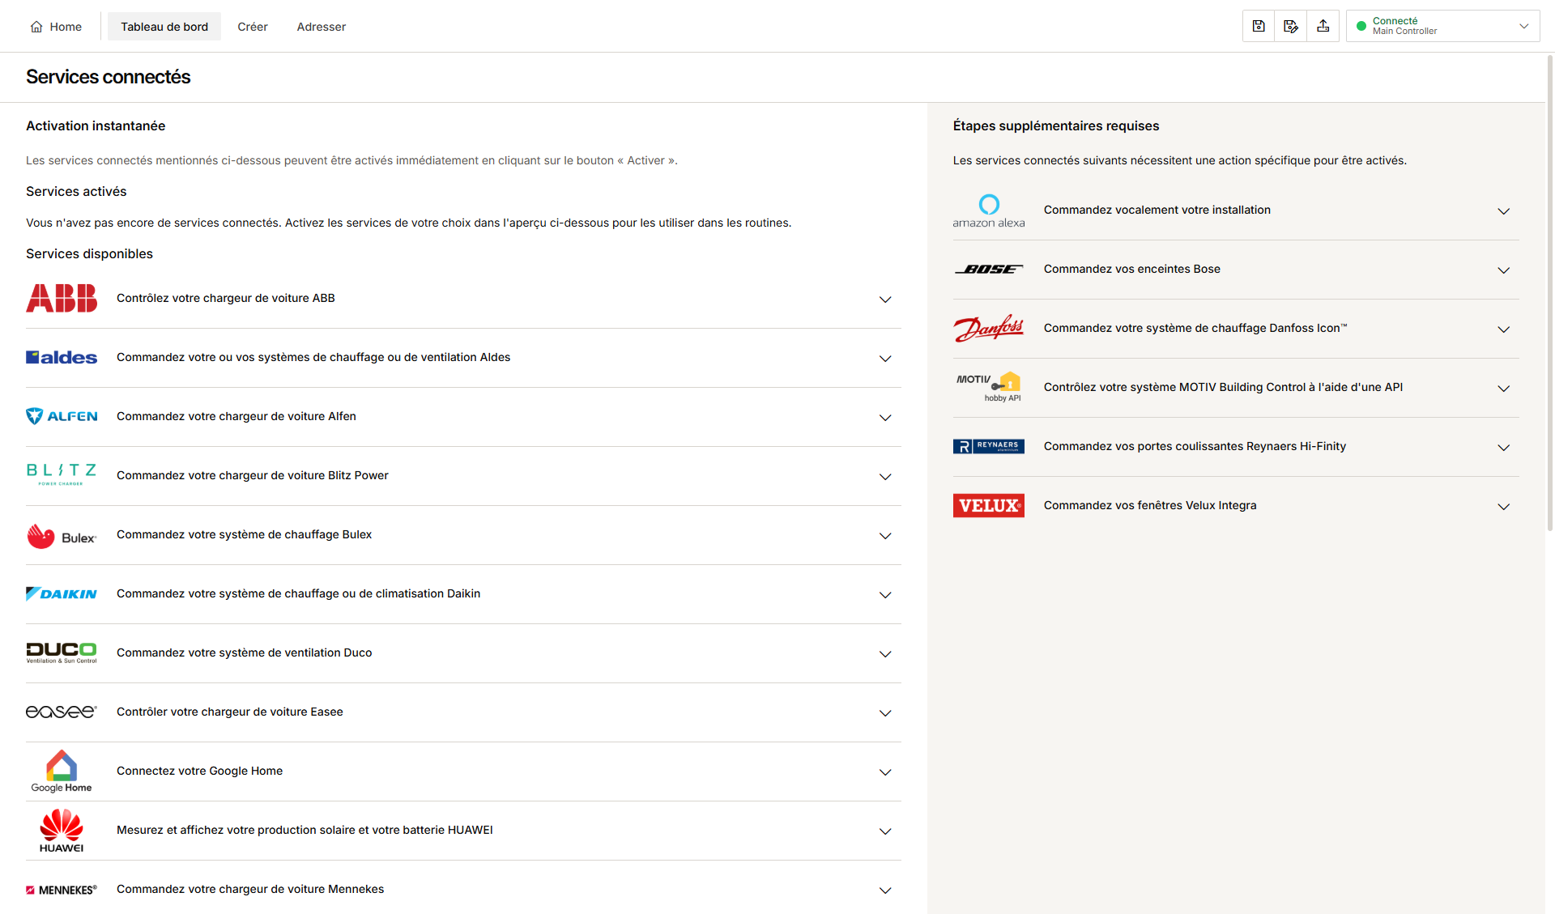
Task: Click the Google Home logo
Action: pyautogui.click(x=62, y=771)
